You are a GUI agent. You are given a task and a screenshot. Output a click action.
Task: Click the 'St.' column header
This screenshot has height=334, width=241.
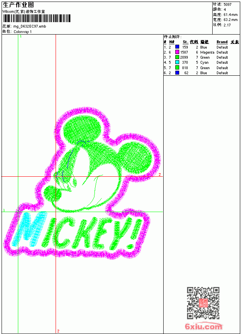[x=185, y=42]
